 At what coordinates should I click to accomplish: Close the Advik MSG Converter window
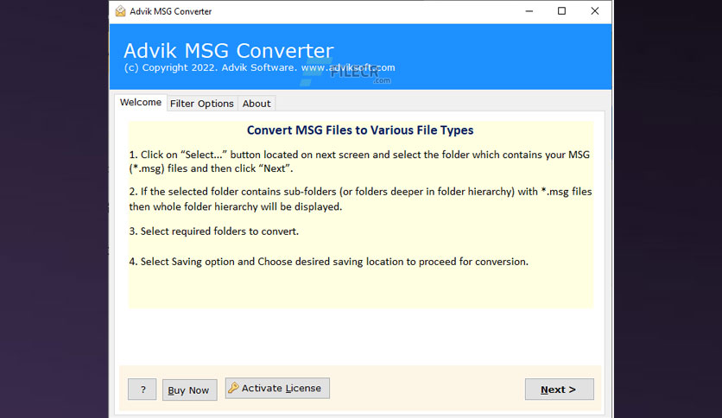[x=595, y=11]
